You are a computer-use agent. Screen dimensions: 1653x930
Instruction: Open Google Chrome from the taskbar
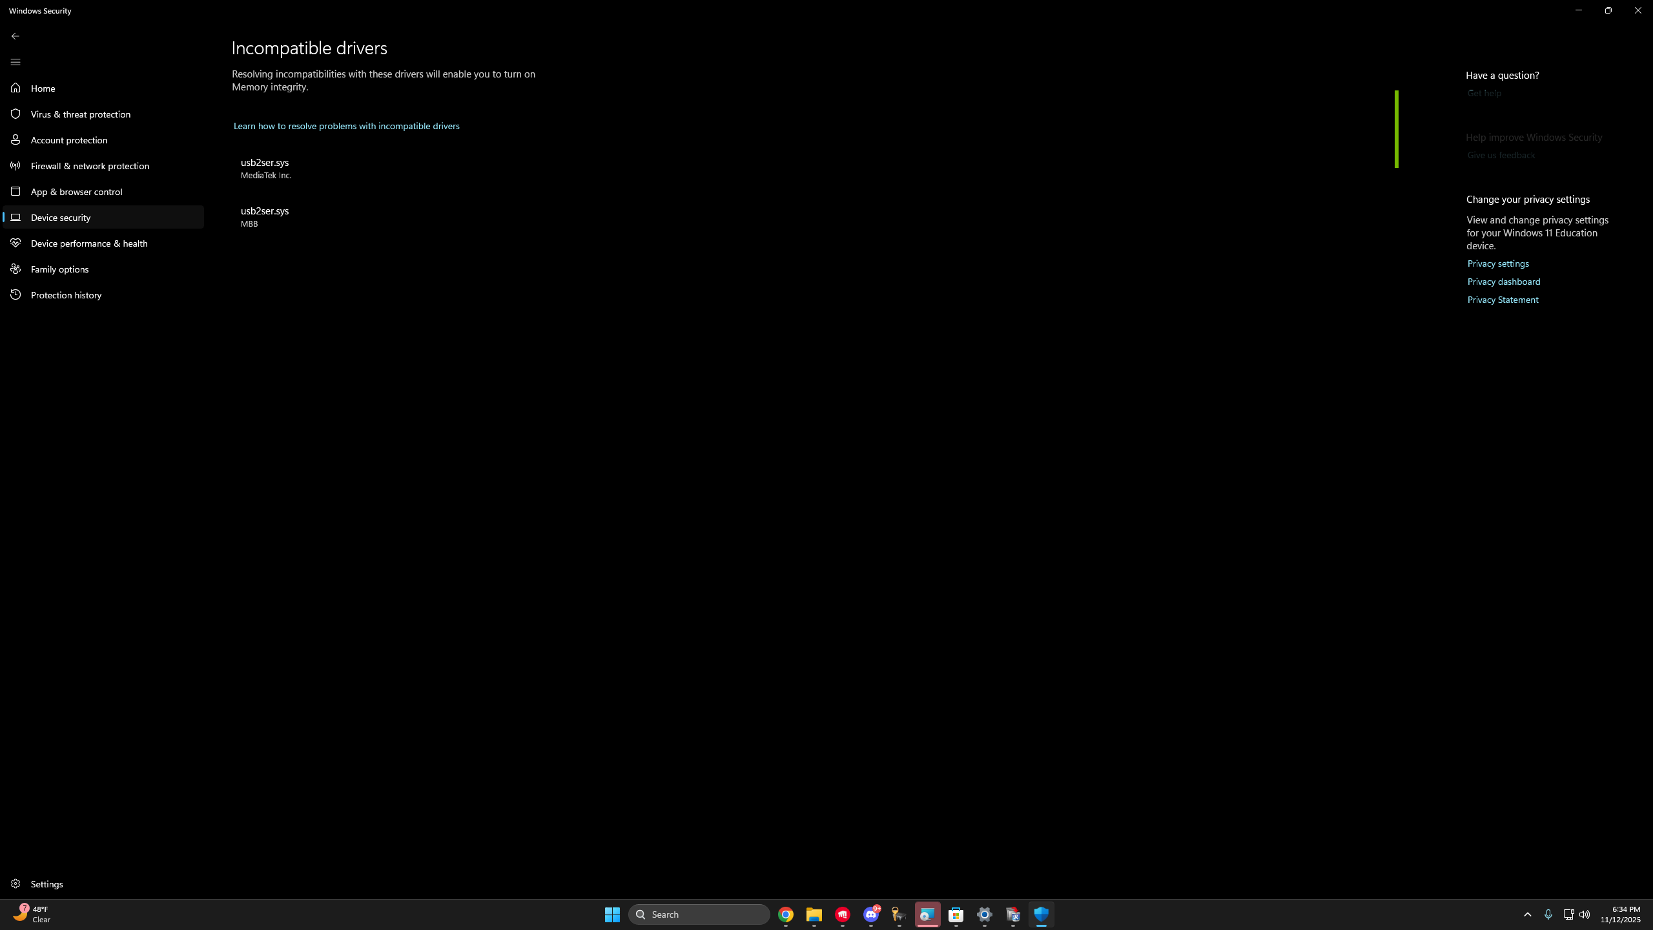pos(785,914)
